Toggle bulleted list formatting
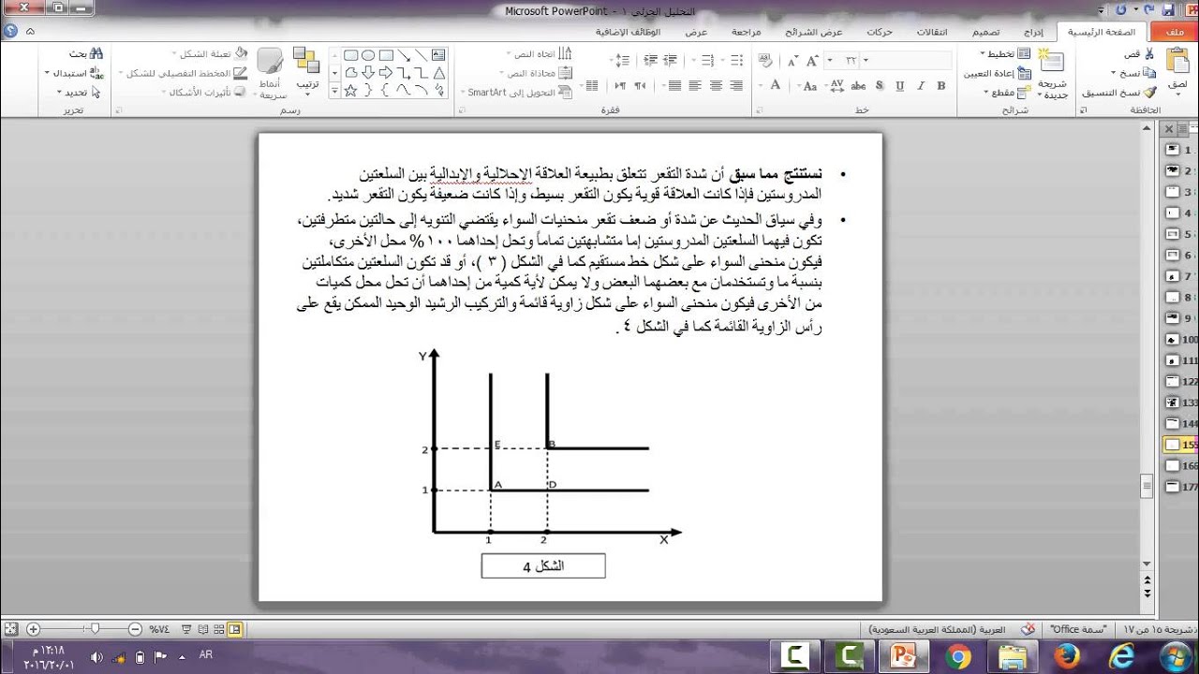The width and height of the screenshot is (1199, 674). pos(736,60)
